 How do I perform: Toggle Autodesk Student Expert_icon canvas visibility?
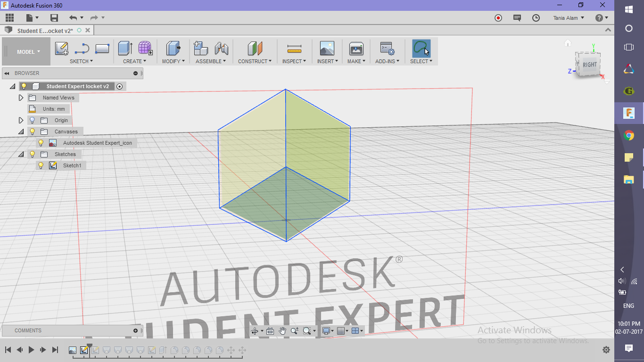41,143
